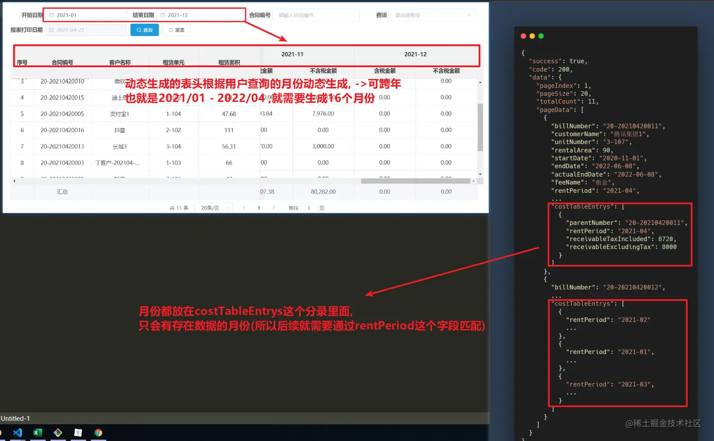Click contract number 20-20210420013

point(62,146)
